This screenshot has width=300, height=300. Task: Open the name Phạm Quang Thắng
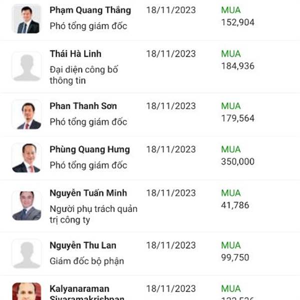pos(90,10)
